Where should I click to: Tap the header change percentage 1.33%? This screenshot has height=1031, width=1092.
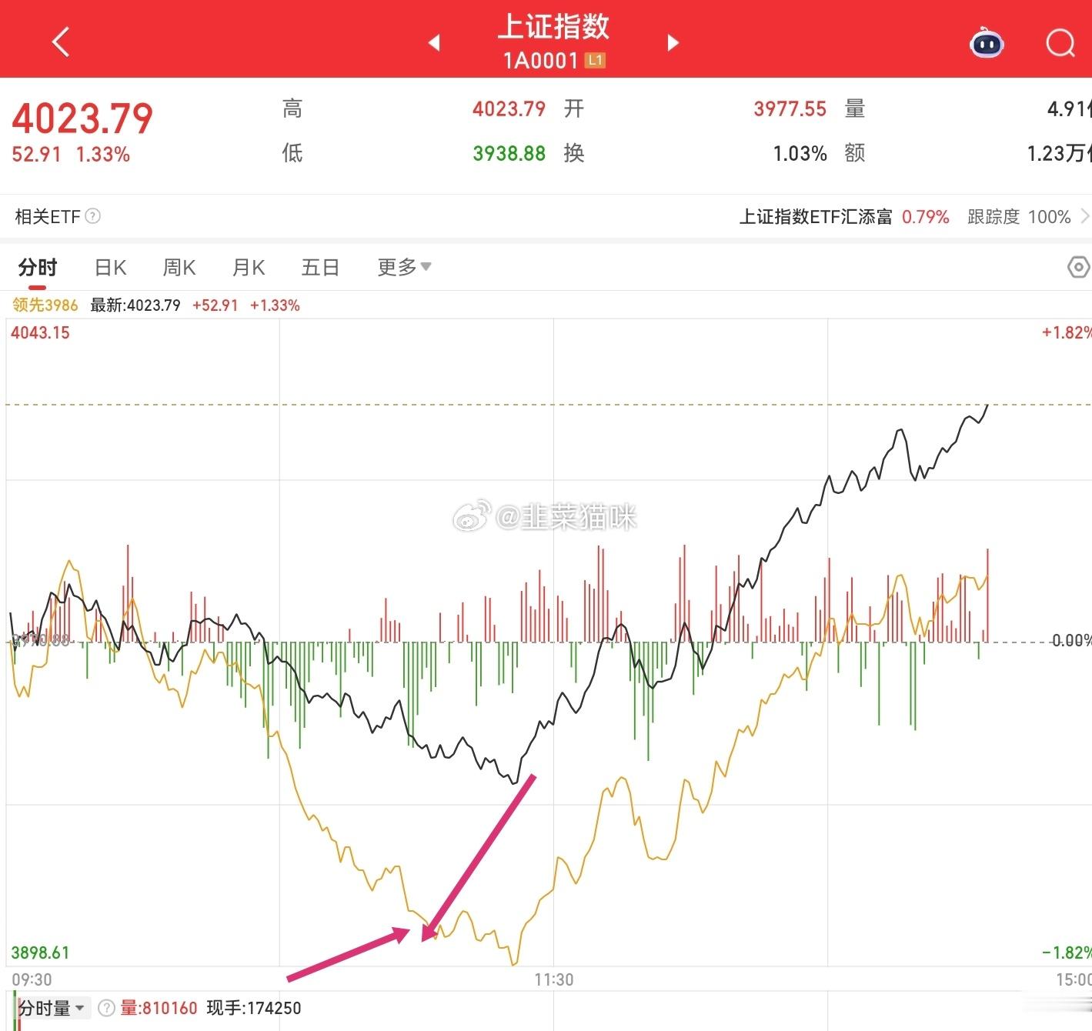point(103,155)
